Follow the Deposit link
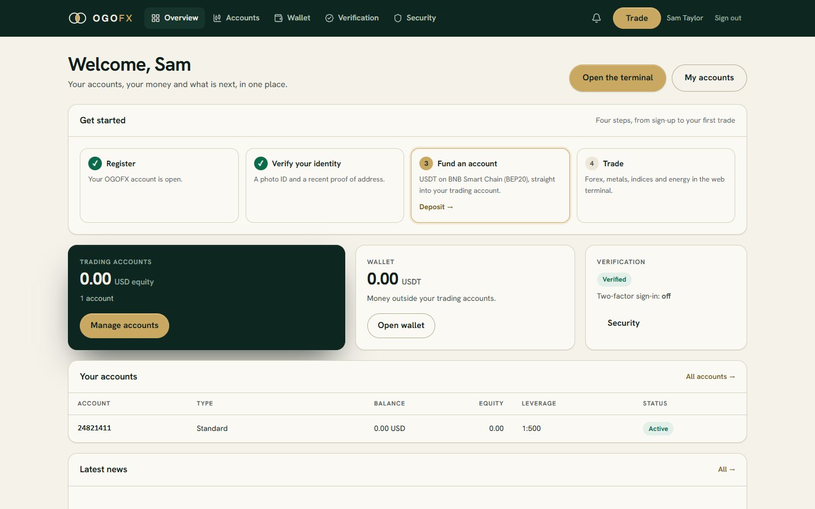The image size is (815, 509). pos(436,207)
